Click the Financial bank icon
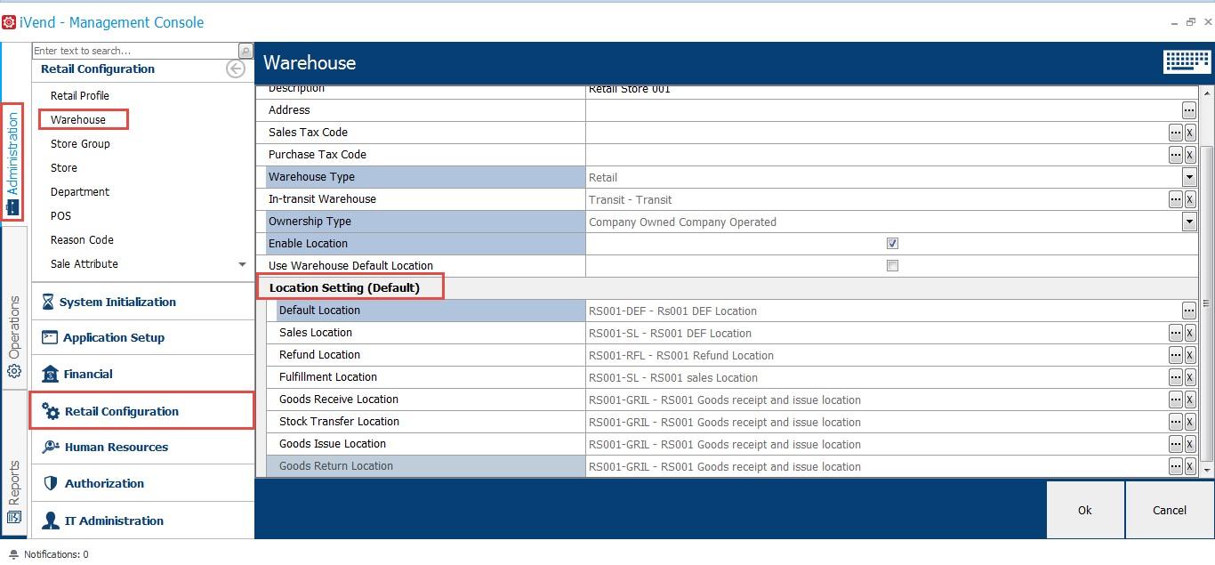 [x=50, y=374]
